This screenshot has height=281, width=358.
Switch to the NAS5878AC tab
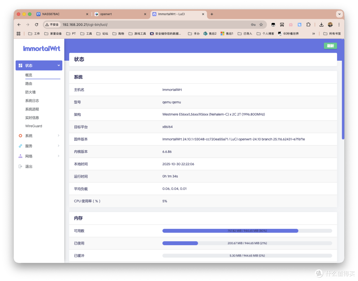point(62,14)
